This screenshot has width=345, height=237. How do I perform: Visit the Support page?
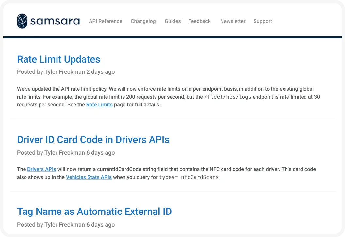(263, 21)
